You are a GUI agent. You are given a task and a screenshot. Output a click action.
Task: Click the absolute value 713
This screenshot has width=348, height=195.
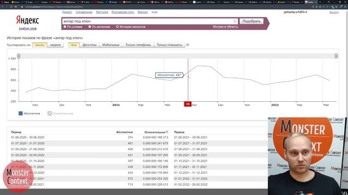coord(130,184)
